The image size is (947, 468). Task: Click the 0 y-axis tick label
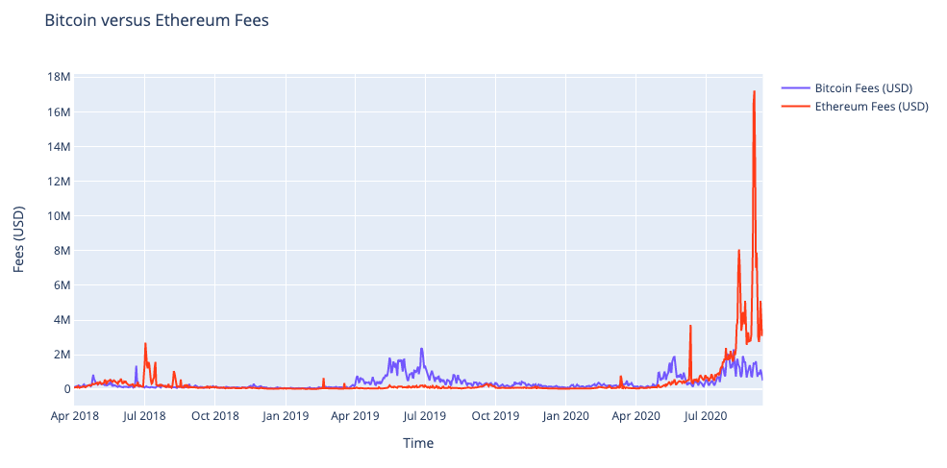click(65, 389)
